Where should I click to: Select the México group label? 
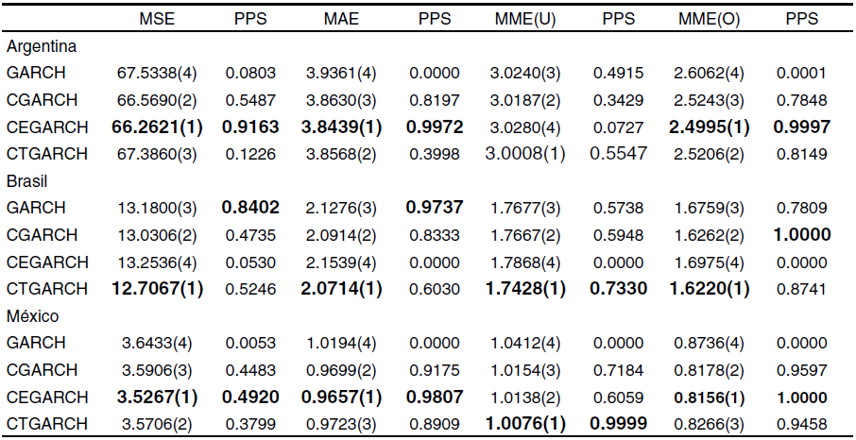pos(34,315)
